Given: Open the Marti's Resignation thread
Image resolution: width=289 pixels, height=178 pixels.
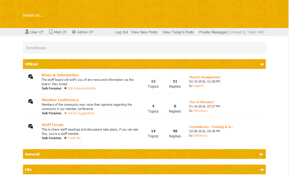Looking at the screenshot, I should click(x=205, y=77).
